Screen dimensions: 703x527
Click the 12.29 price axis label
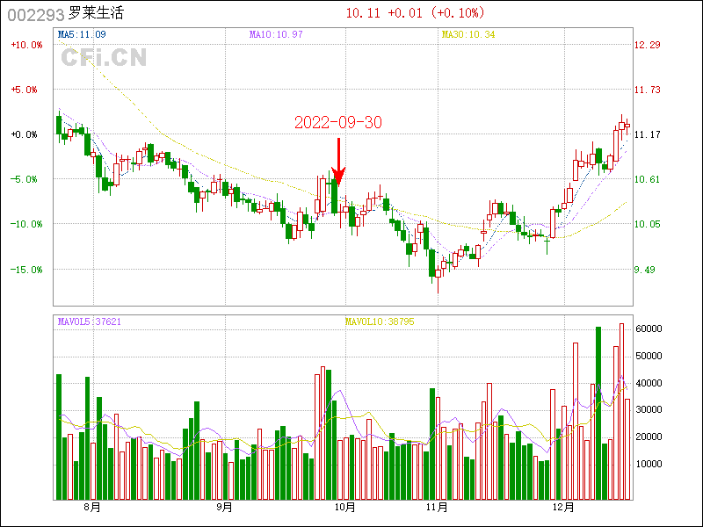point(649,45)
